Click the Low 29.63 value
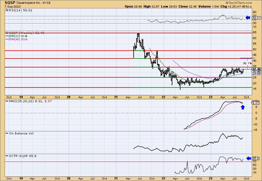The height and width of the screenshot is (181, 262). click(169, 6)
